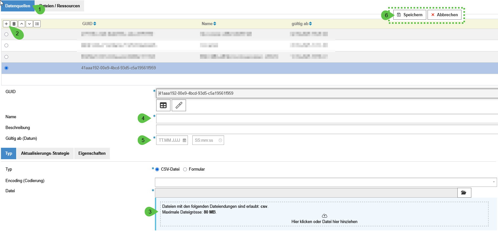498x231 pixels.
Task: Click the plus icon to add a data source
Action: coord(6,24)
